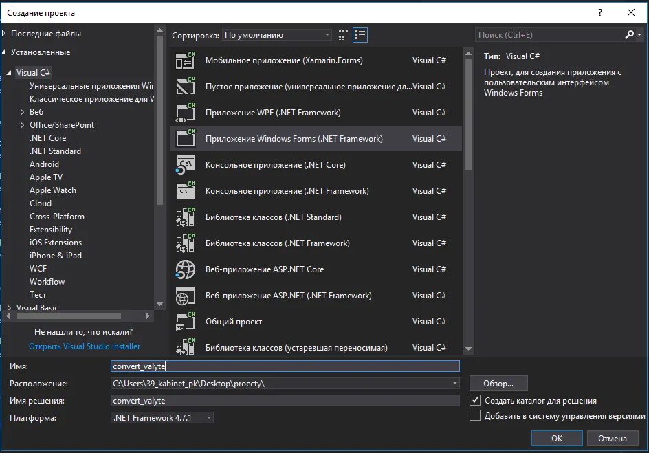Click the ASP.NET (.NET Framework) web app icon
Screen dimensions: 649x453
point(185,296)
